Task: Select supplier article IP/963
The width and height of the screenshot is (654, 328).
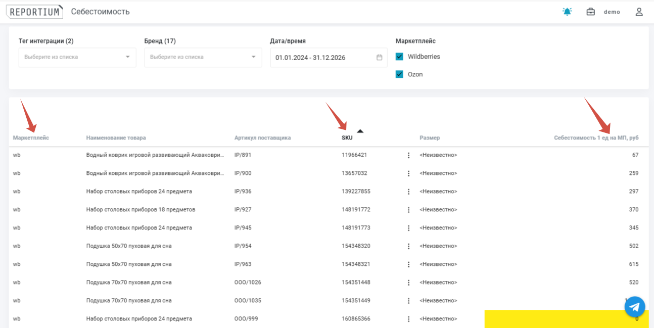Action: point(243,264)
